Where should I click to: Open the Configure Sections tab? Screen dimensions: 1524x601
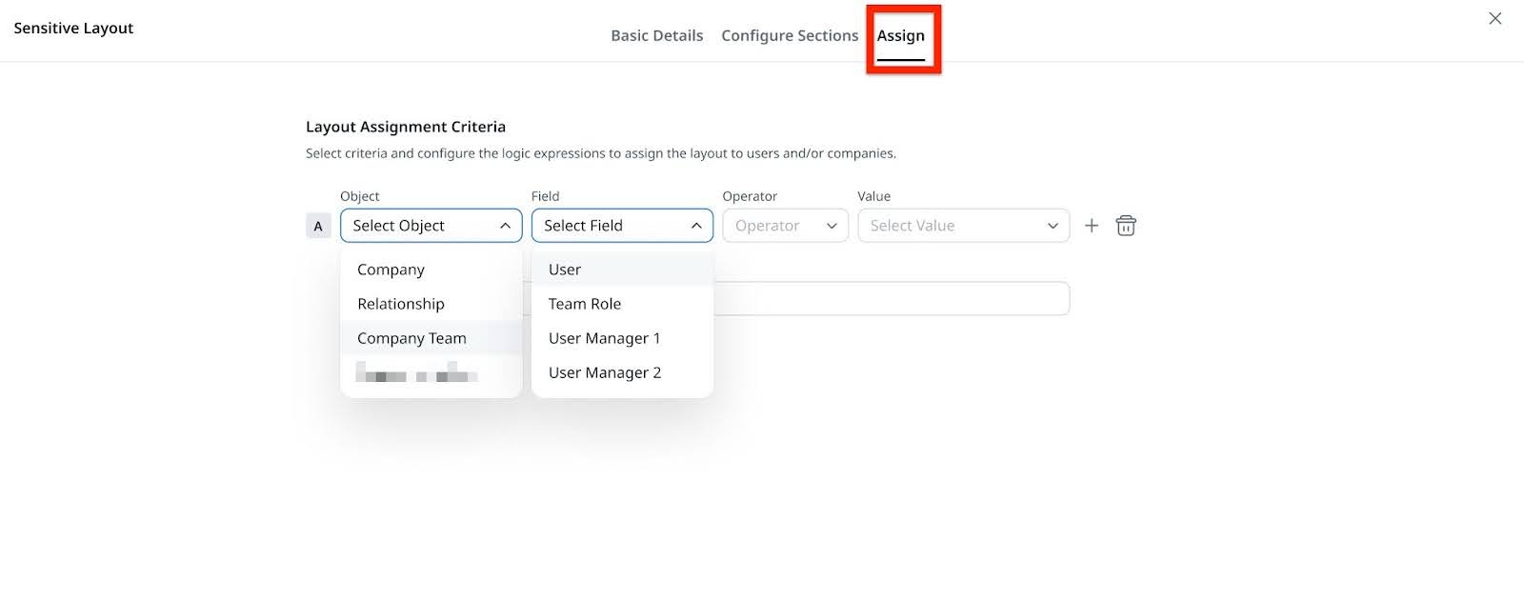(x=790, y=35)
